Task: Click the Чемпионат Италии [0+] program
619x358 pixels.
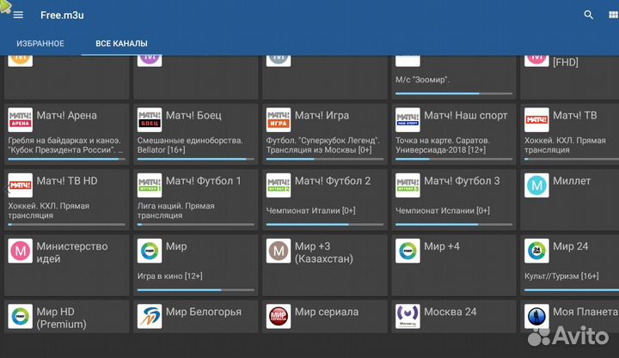Action: (310, 210)
